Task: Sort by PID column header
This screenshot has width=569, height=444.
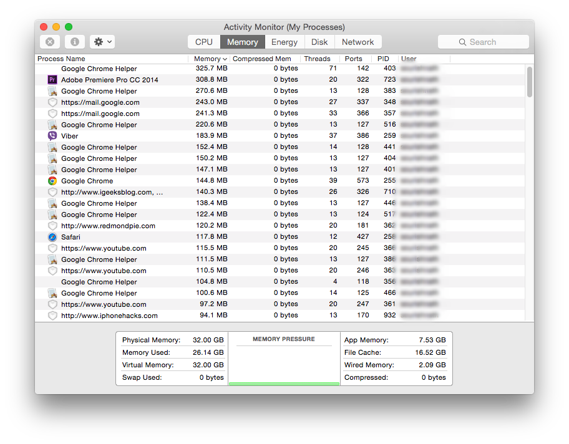Action: pos(385,59)
